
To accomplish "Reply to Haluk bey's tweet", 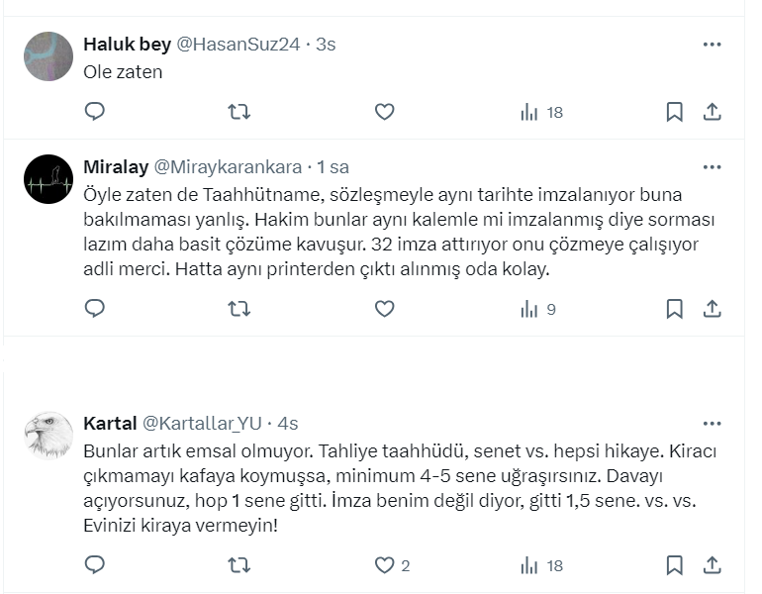I will [x=95, y=112].
